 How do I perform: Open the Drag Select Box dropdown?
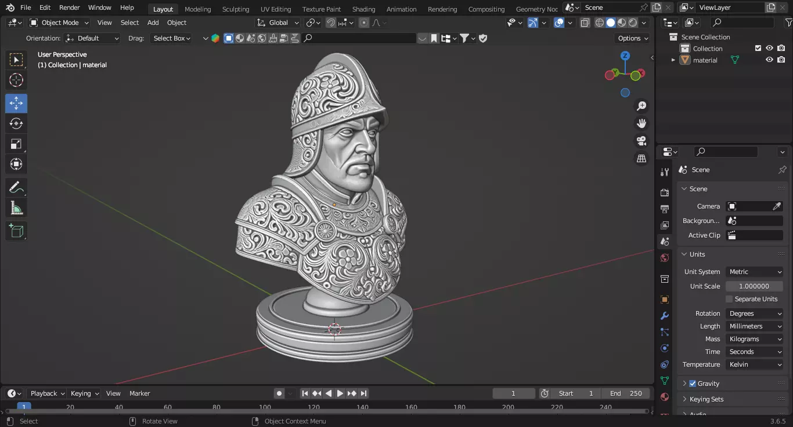[x=171, y=38]
